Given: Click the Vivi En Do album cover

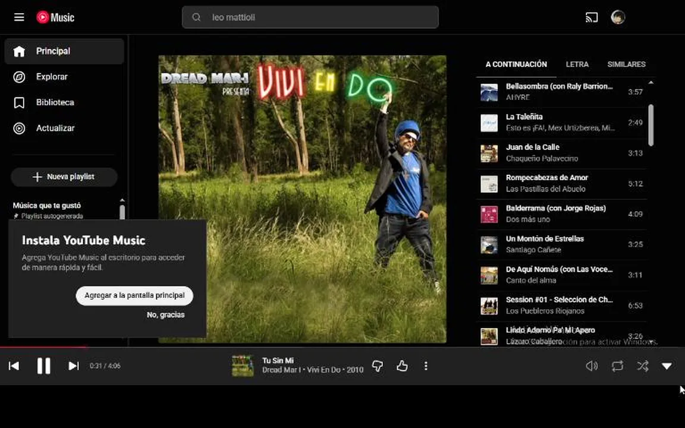Looking at the screenshot, I should tap(302, 199).
